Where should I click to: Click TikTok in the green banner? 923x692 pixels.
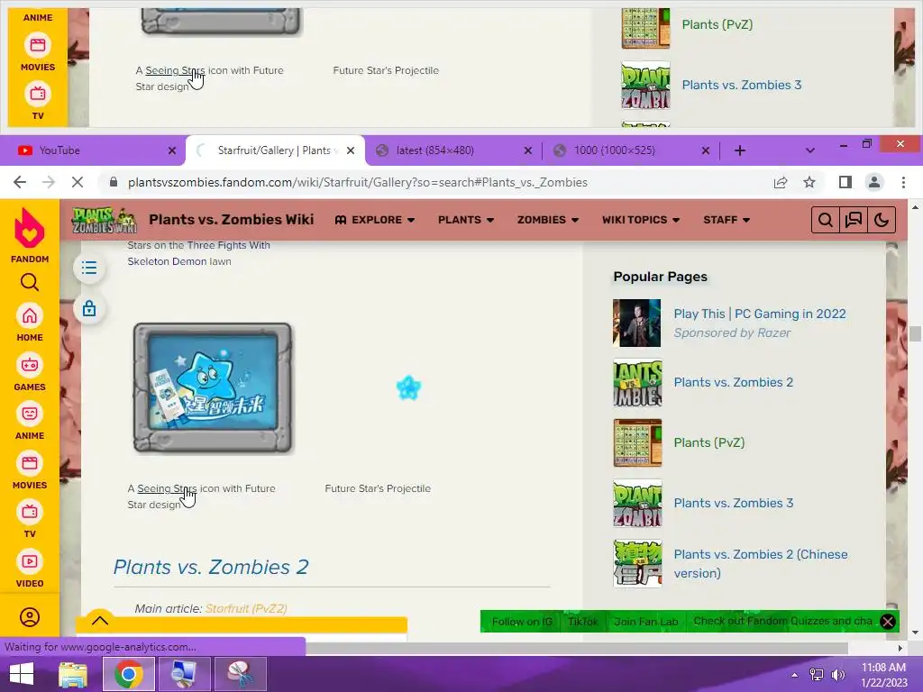583,622
